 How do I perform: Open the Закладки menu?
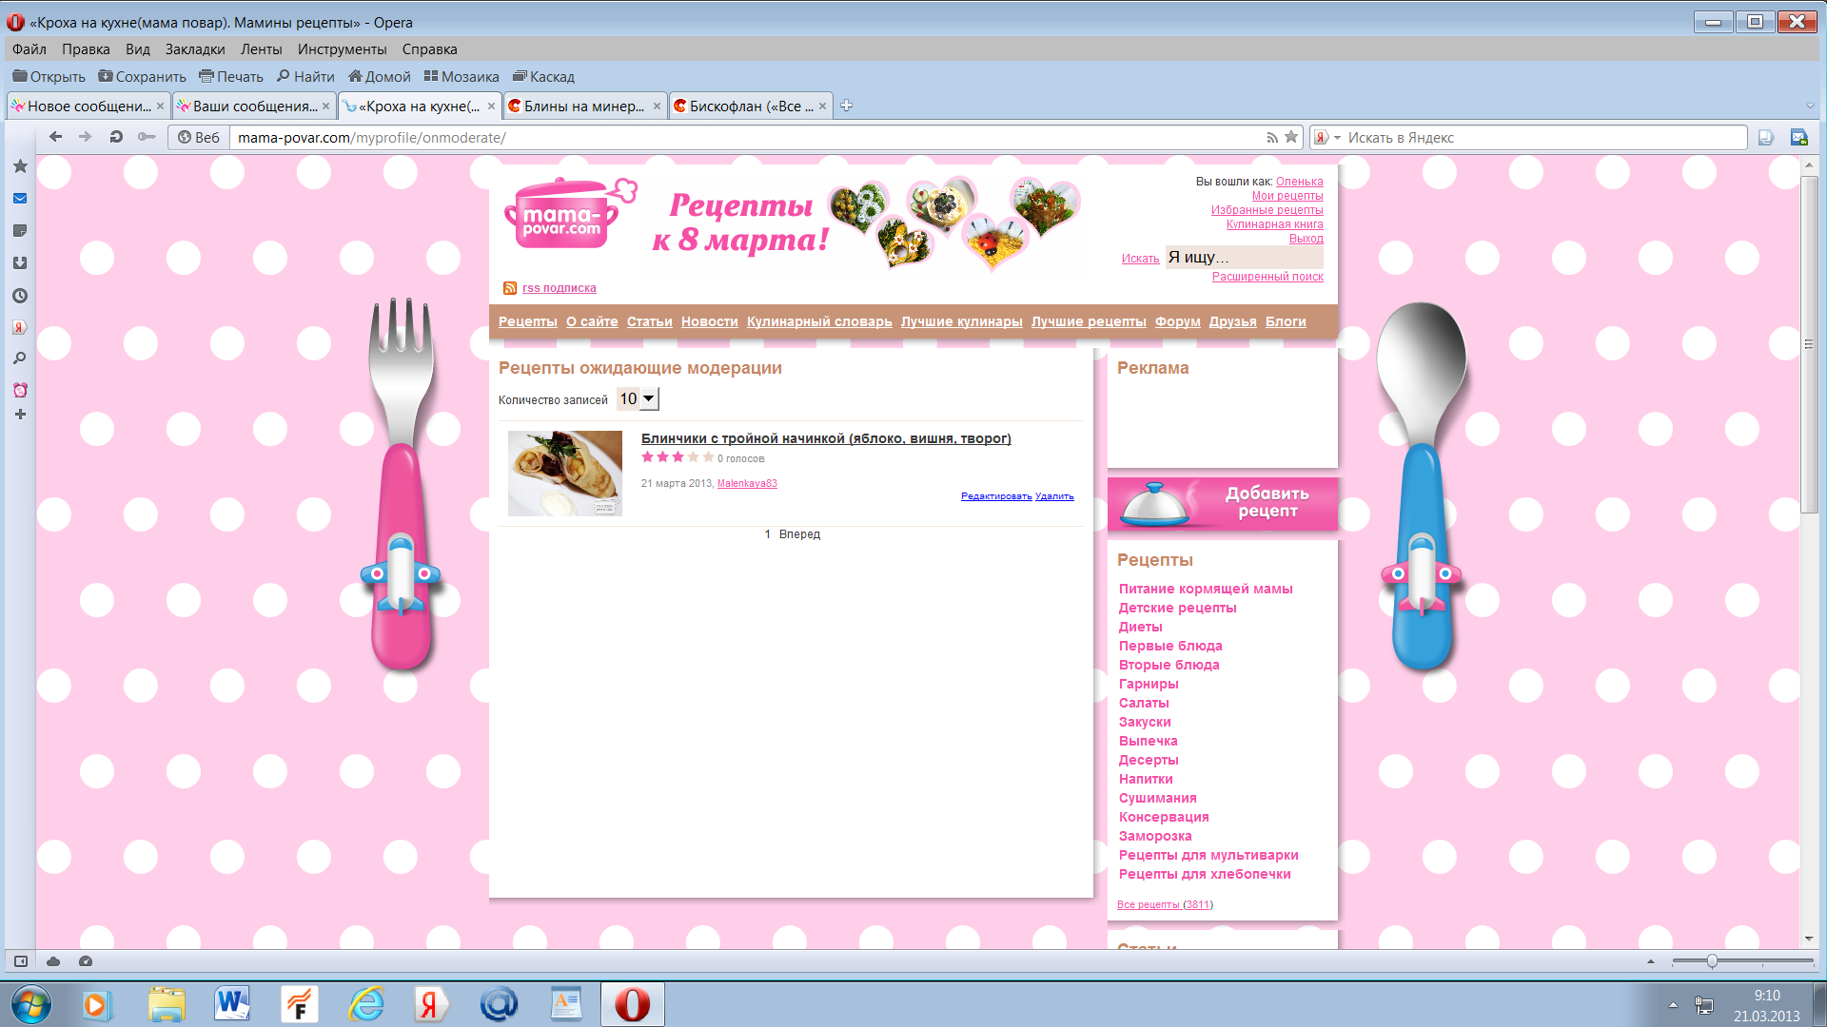pos(194,49)
